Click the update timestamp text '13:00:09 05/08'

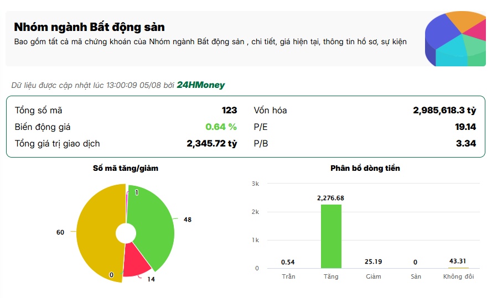133,85
